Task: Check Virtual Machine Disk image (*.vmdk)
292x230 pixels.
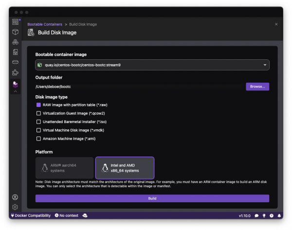Action: [x=38, y=130]
